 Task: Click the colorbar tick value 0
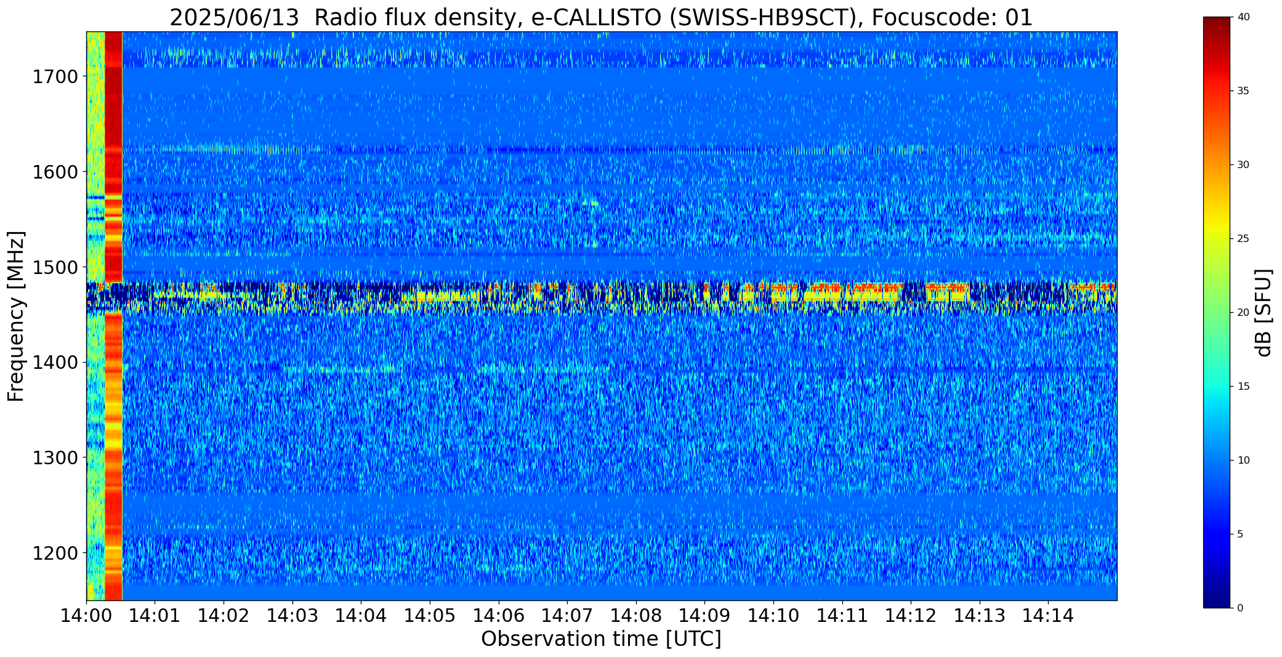(x=1240, y=608)
